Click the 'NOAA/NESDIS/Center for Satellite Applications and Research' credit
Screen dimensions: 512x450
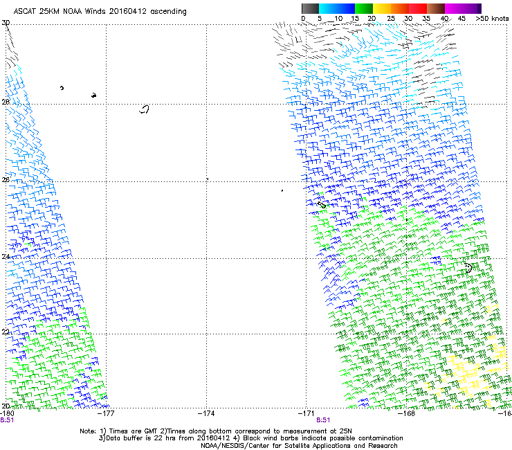(299, 446)
